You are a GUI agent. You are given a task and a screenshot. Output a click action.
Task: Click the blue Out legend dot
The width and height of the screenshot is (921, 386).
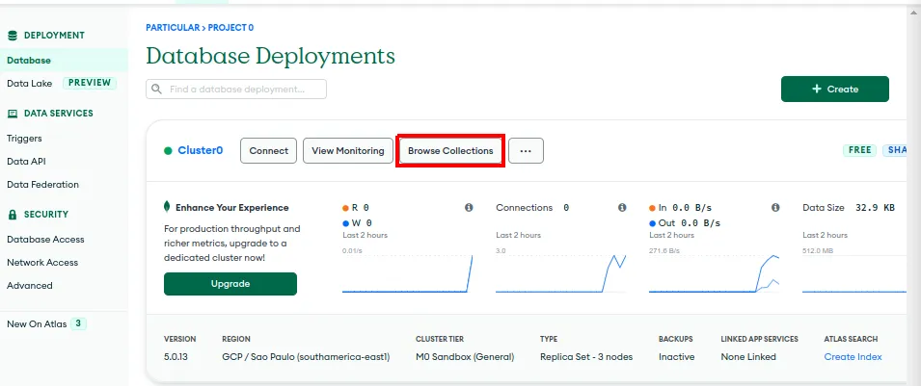coord(653,223)
